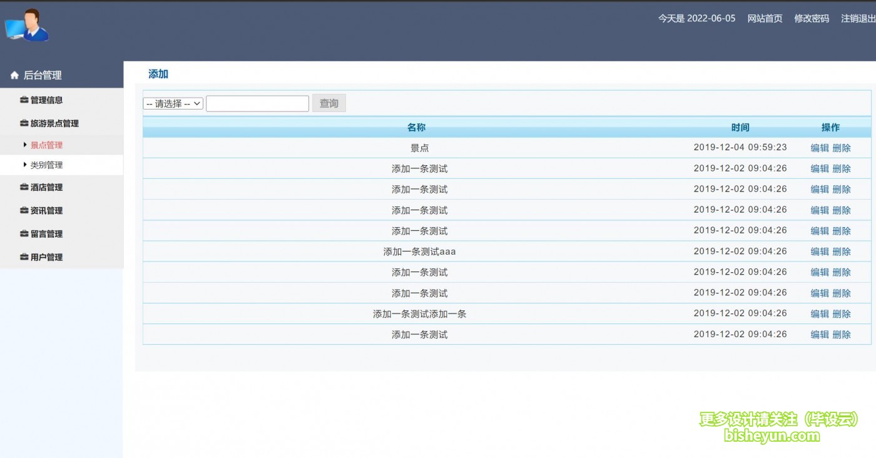Screen dimensions: 876x458
Task: Click the admin user avatar icon
Action: (x=27, y=26)
